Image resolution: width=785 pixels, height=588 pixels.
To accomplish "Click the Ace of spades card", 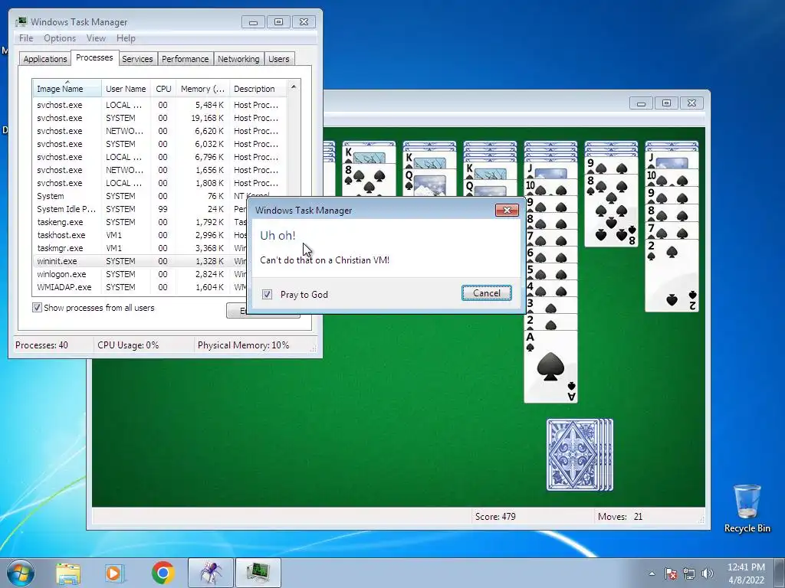I will coord(550,366).
